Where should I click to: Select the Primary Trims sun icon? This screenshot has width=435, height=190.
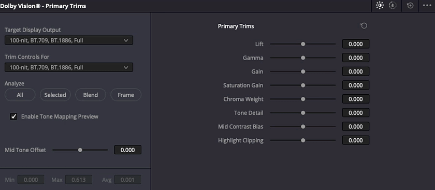click(380, 6)
